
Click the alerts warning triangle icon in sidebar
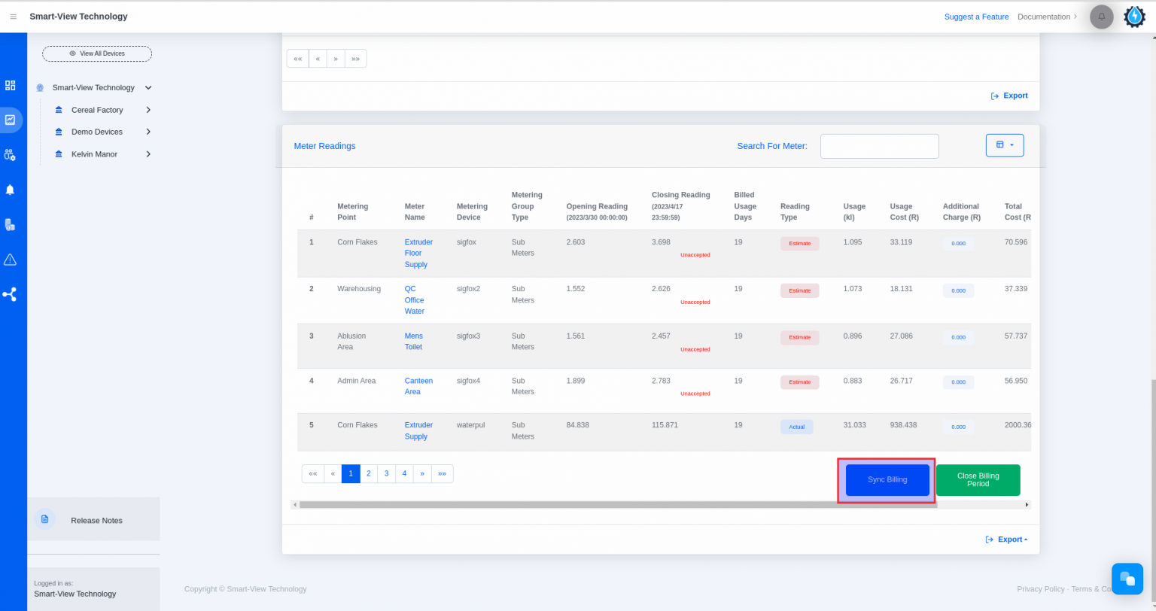pos(11,259)
